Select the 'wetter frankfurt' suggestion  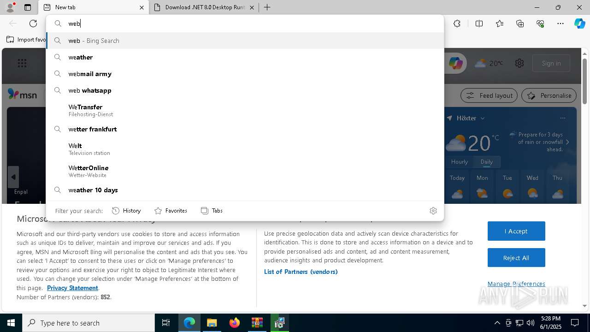pos(245,129)
